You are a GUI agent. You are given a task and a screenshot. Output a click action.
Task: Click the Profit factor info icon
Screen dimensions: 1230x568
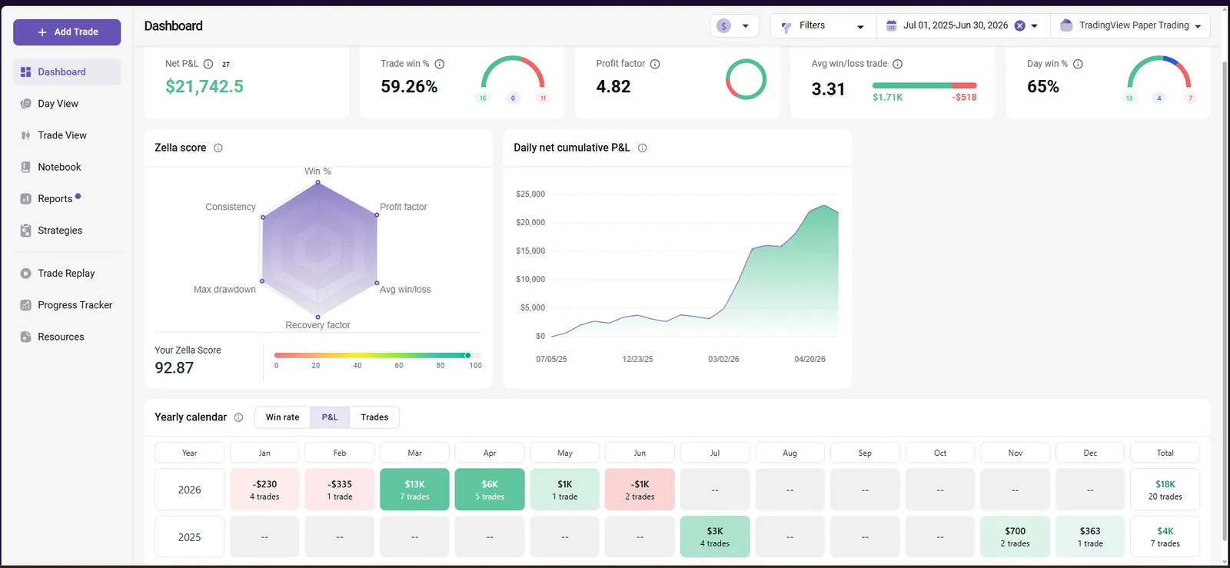pos(655,65)
